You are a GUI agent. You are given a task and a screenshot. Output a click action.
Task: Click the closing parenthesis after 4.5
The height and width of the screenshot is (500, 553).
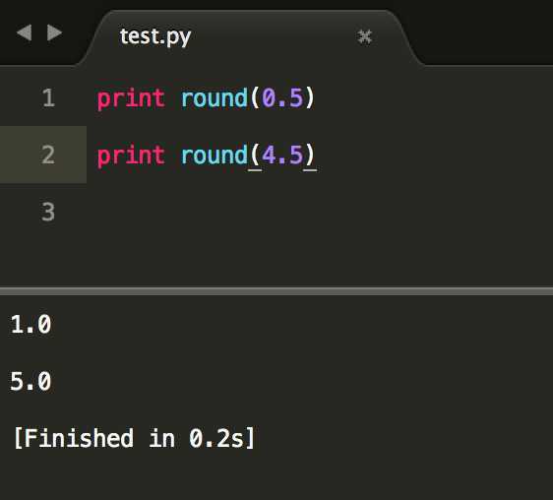click(310, 156)
